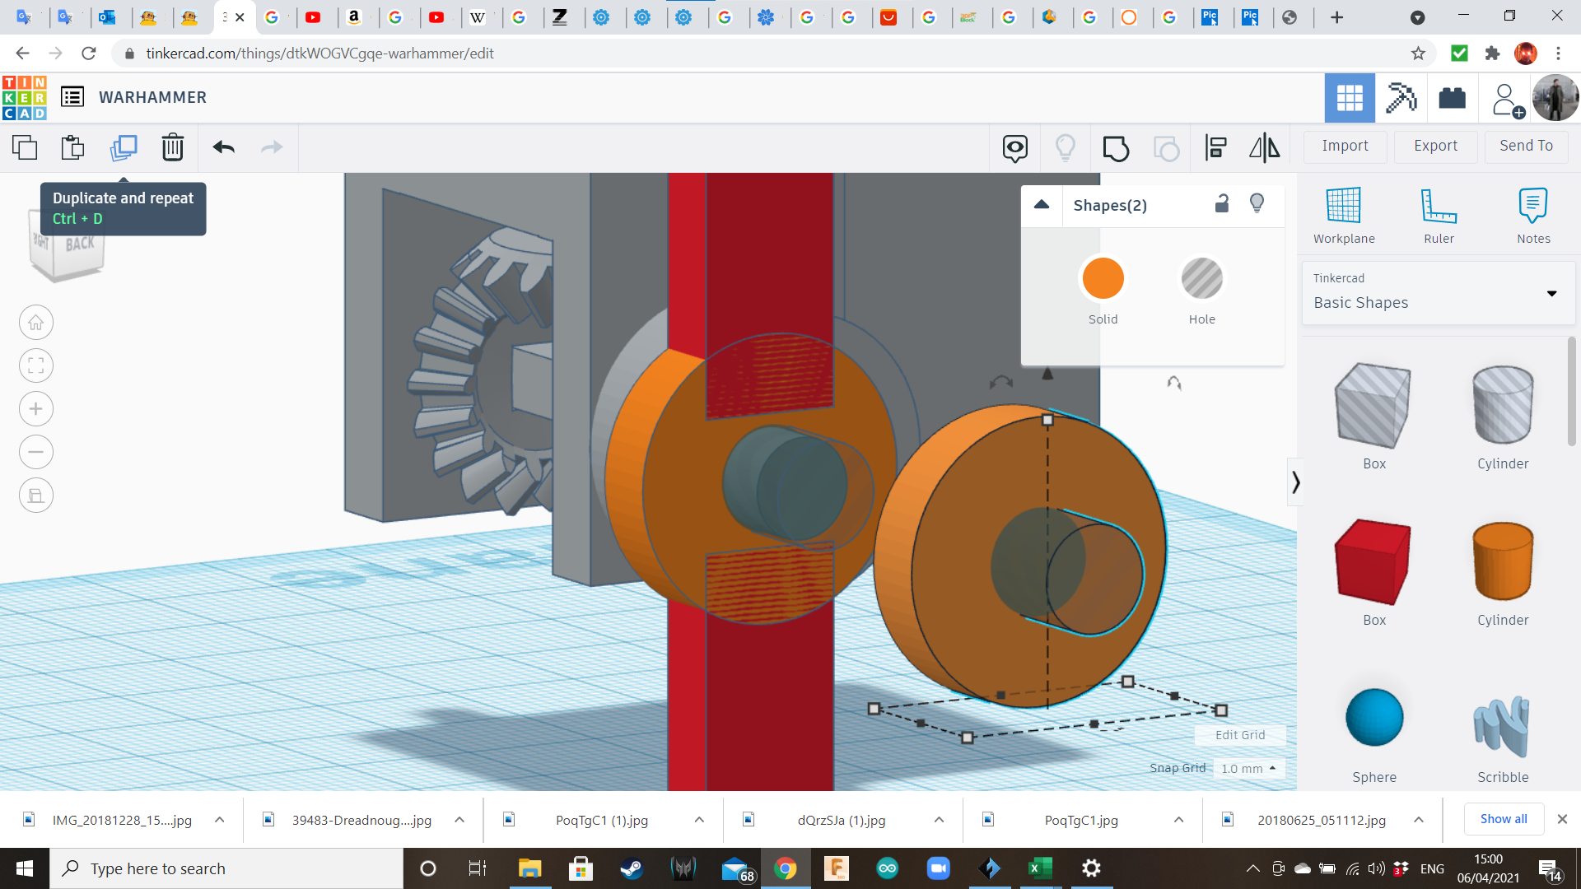Collapse the Shapes(2) inspector panel
Screen dimensions: 1581x889
[1042, 205]
